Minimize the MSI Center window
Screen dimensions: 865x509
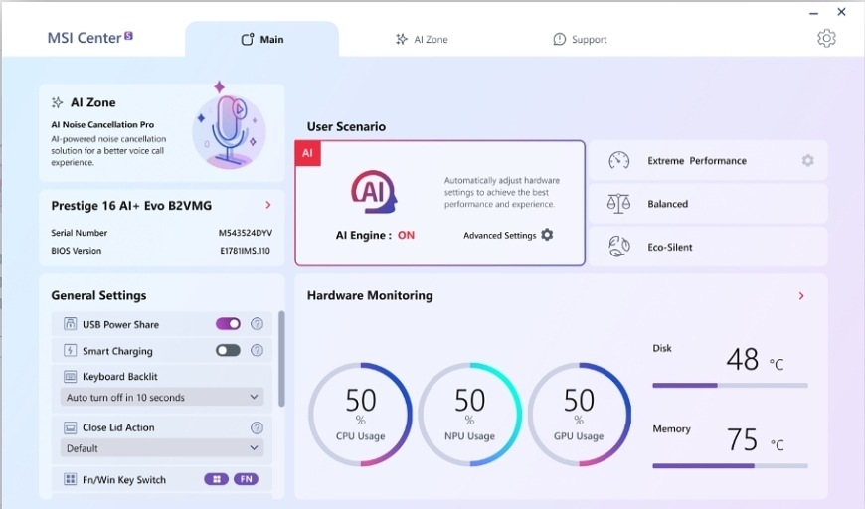pyautogui.click(x=813, y=12)
